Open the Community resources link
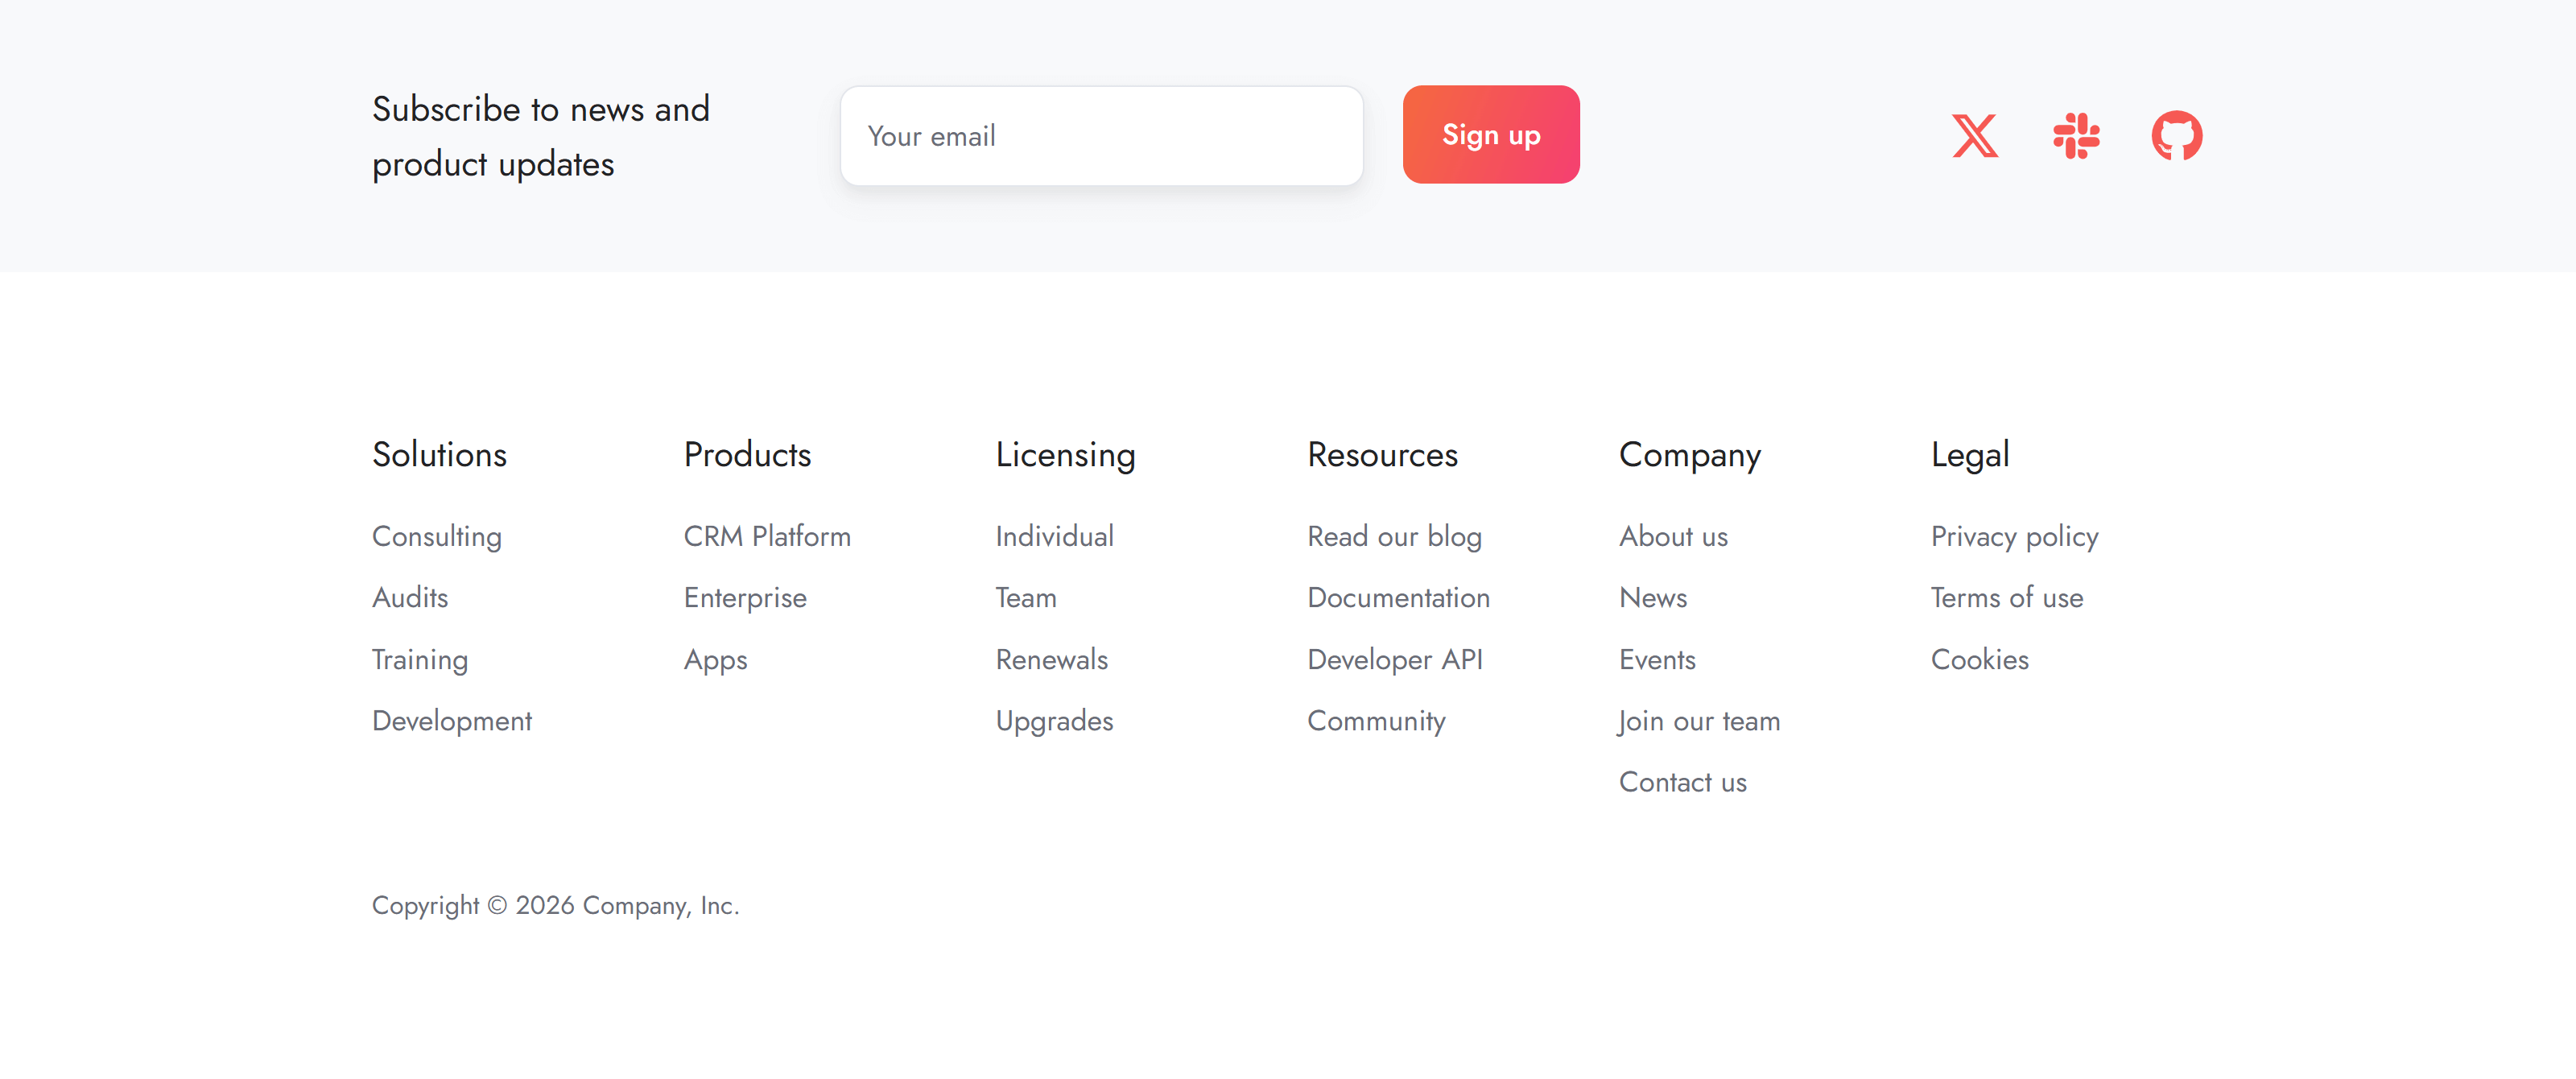 tap(1376, 721)
